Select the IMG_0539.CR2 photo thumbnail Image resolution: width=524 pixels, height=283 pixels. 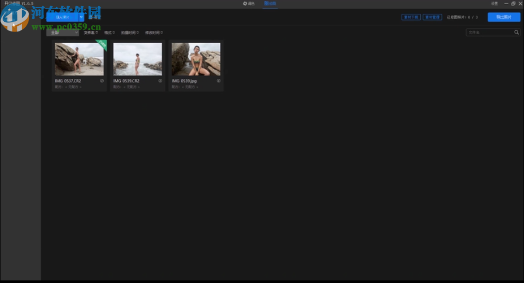(137, 59)
